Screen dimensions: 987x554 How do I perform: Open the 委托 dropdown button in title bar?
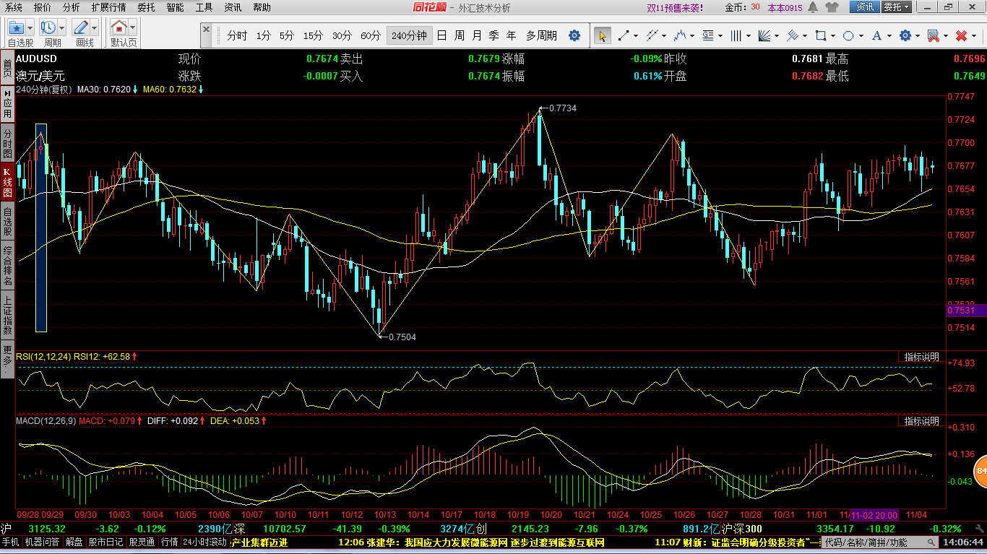[896, 7]
